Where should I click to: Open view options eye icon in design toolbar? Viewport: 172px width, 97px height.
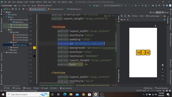121,20
